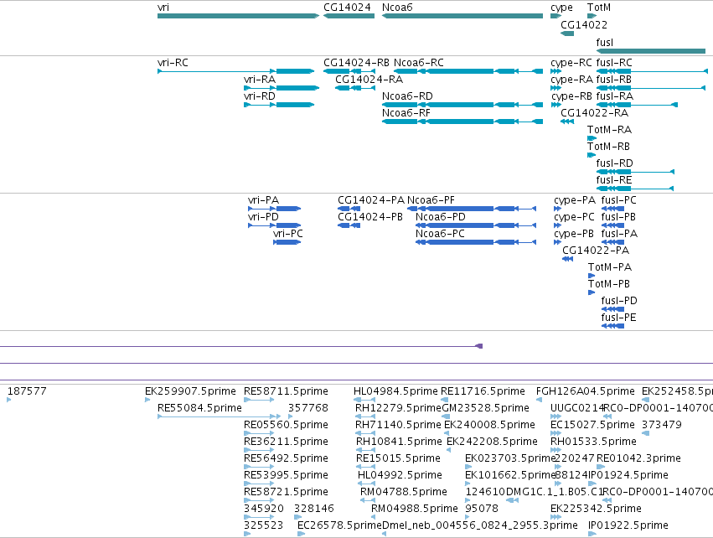Click the fusl-PC protein label
This screenshot has width=713, height=538.
(x=619, y=200)
